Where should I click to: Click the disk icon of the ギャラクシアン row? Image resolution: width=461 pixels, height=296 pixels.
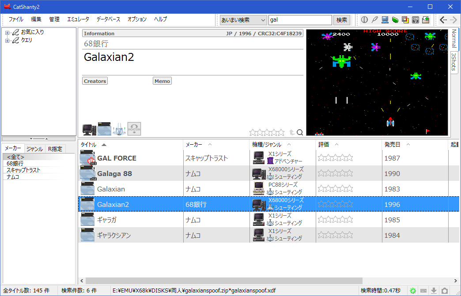point(87,235)
